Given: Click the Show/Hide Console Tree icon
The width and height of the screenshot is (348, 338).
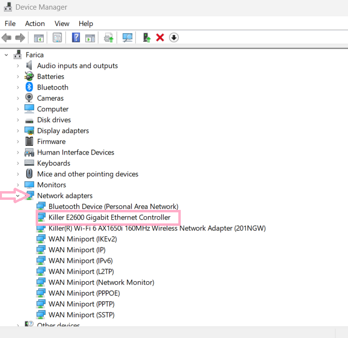Looking at the screenshot, I should click(x=39, y=38).
